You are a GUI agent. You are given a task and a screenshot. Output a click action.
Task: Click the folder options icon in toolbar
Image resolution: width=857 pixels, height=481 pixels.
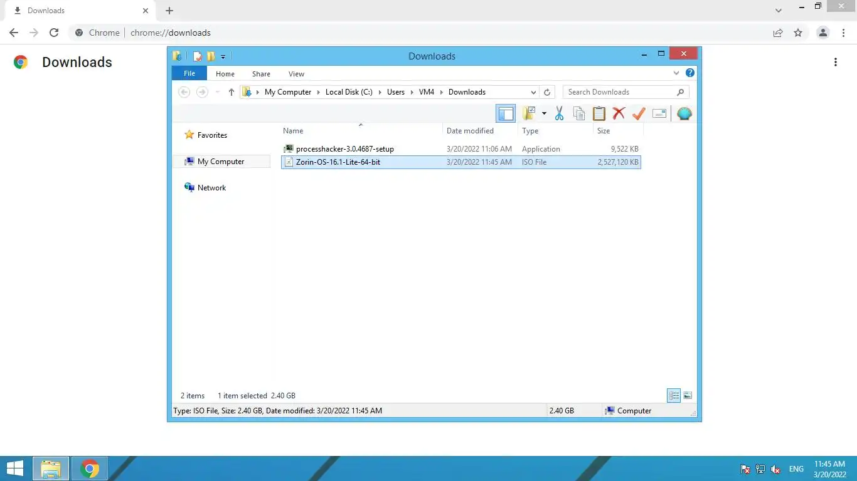(530, 113)
